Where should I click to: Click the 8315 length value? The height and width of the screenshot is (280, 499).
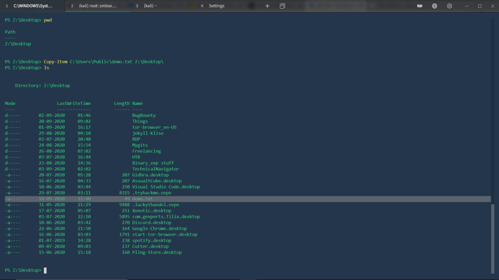(x=124, y=192)
